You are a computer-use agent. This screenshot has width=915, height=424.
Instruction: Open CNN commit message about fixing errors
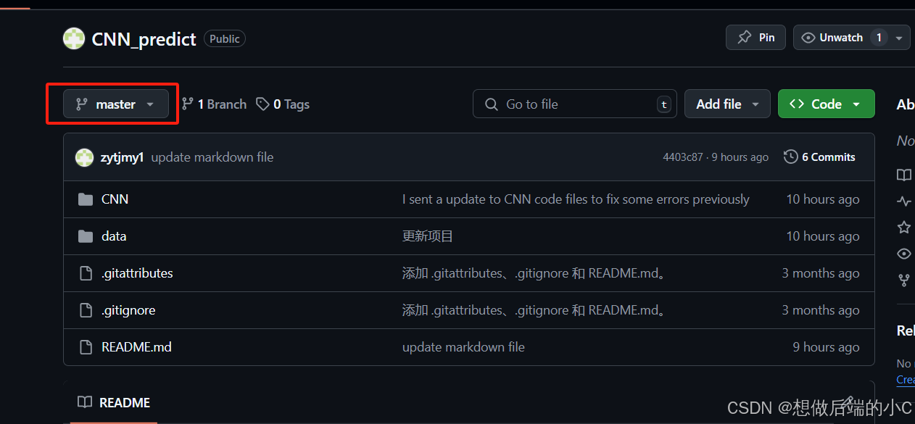point(576,199)
